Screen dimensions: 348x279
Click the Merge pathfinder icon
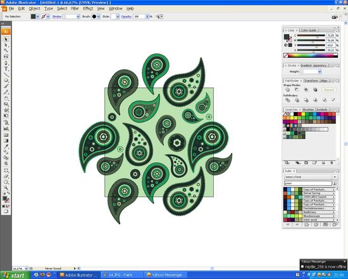[x=306, y=100]
